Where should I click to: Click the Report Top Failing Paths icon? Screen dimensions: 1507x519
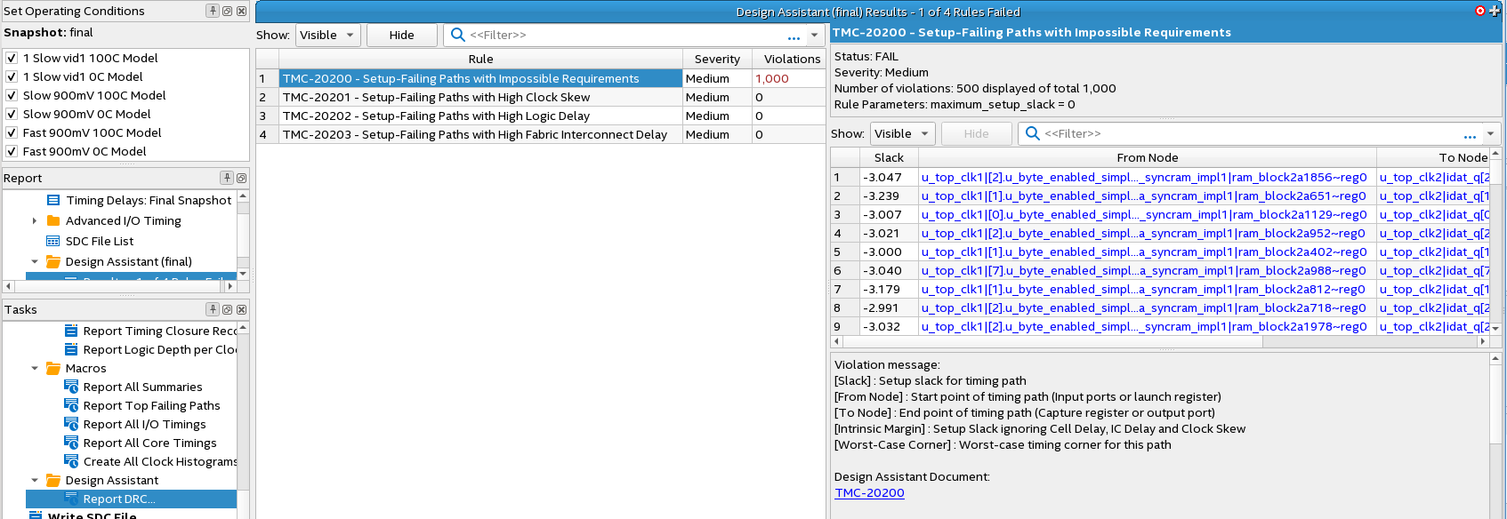72,405
